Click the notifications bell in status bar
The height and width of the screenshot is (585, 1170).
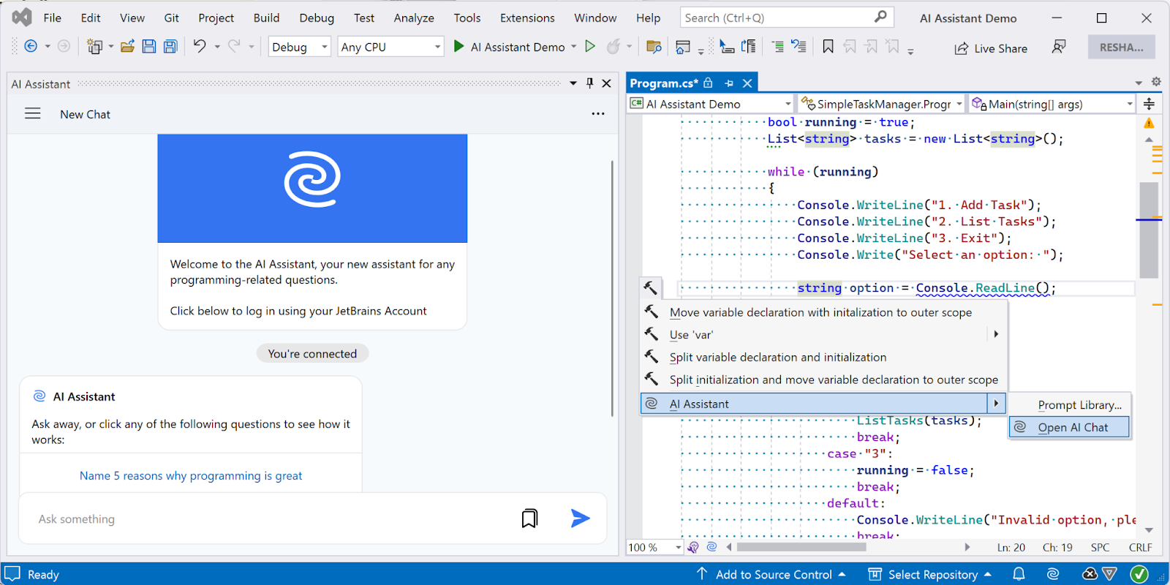pos(1019,574)
